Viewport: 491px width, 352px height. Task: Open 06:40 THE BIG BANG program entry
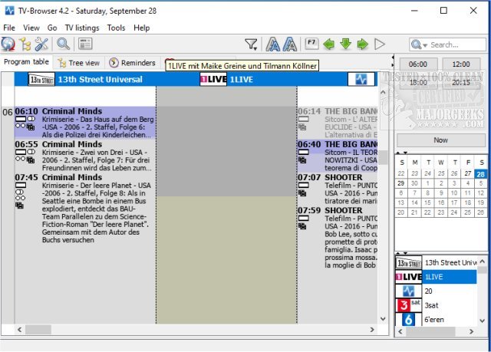pos(338,156)
